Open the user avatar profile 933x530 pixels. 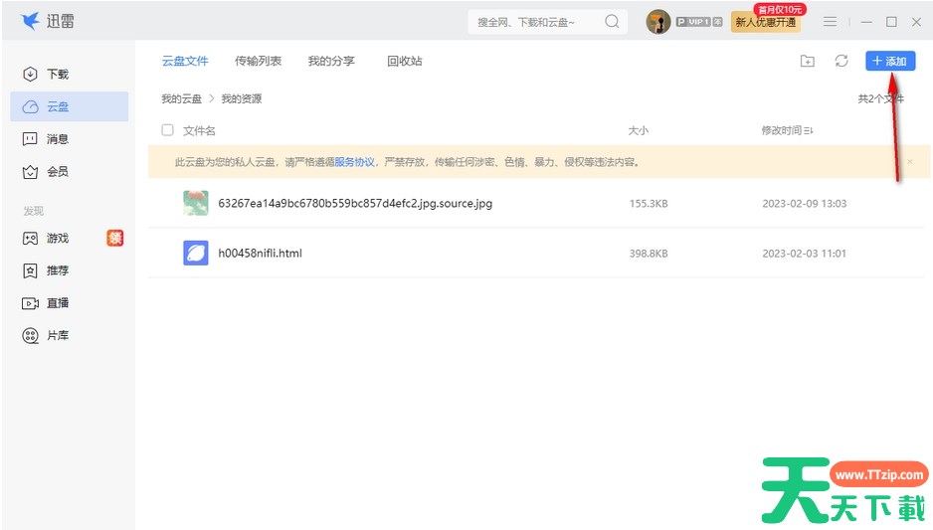(x=657, y=22)
